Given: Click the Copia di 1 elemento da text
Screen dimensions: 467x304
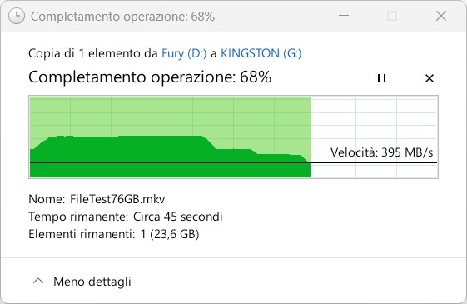Looking at the screenshot, I should (x=93, y=53).
